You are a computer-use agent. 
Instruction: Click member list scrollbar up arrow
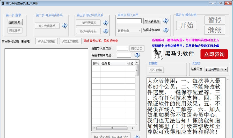137,62
